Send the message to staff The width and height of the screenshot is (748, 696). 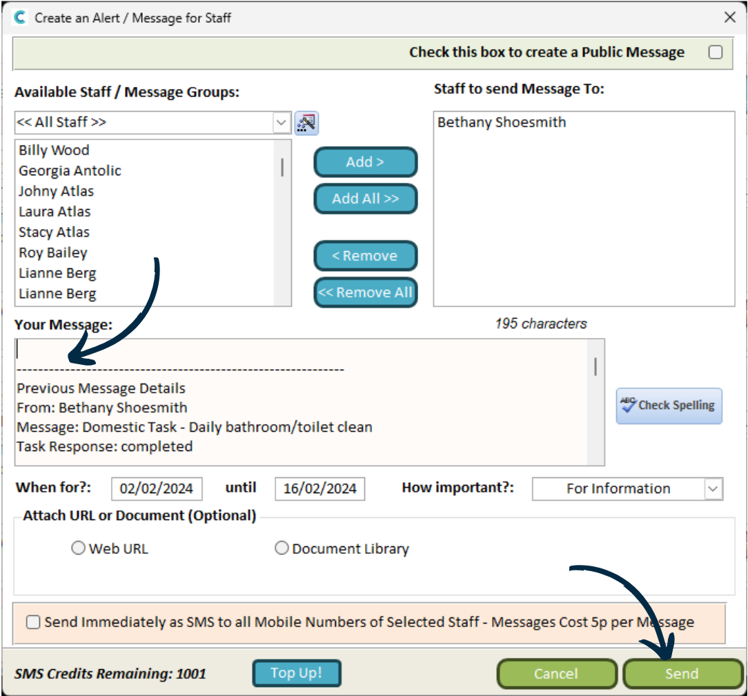coord(682,674)
